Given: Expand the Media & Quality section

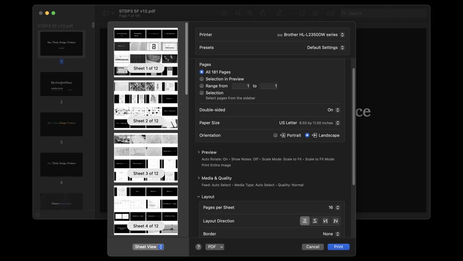Looking at the screenshot, I should (199, 178).
